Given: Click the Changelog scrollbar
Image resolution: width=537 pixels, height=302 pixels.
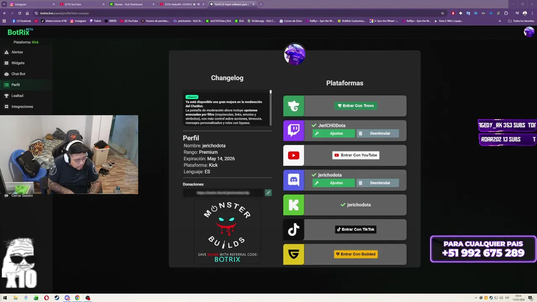Looking at the screenshot, I should (271, 107).
